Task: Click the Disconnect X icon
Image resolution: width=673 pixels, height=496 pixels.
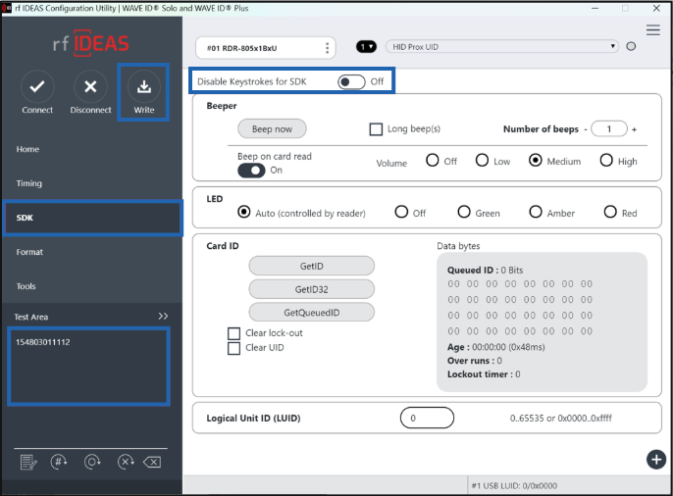Action: click(90, 87)
